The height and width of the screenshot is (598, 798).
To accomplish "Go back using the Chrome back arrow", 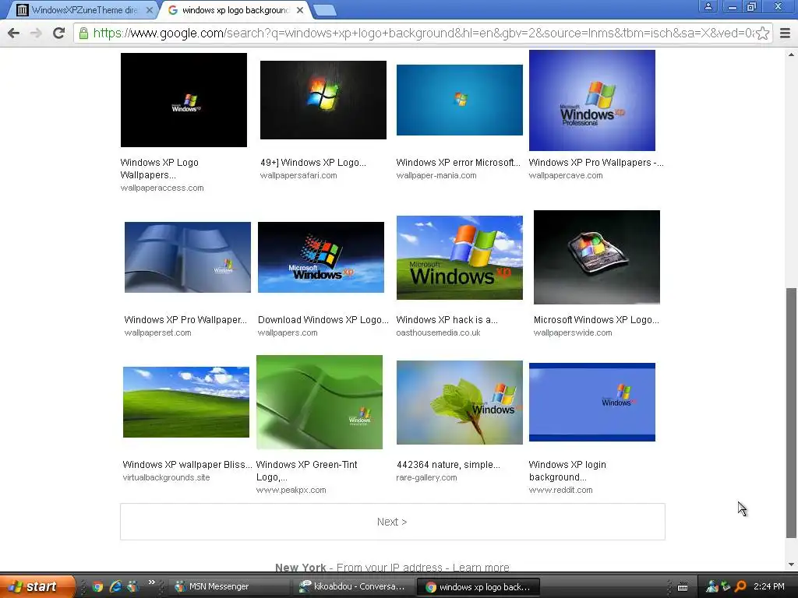I will pyautogui.click(x=14, y=33).
